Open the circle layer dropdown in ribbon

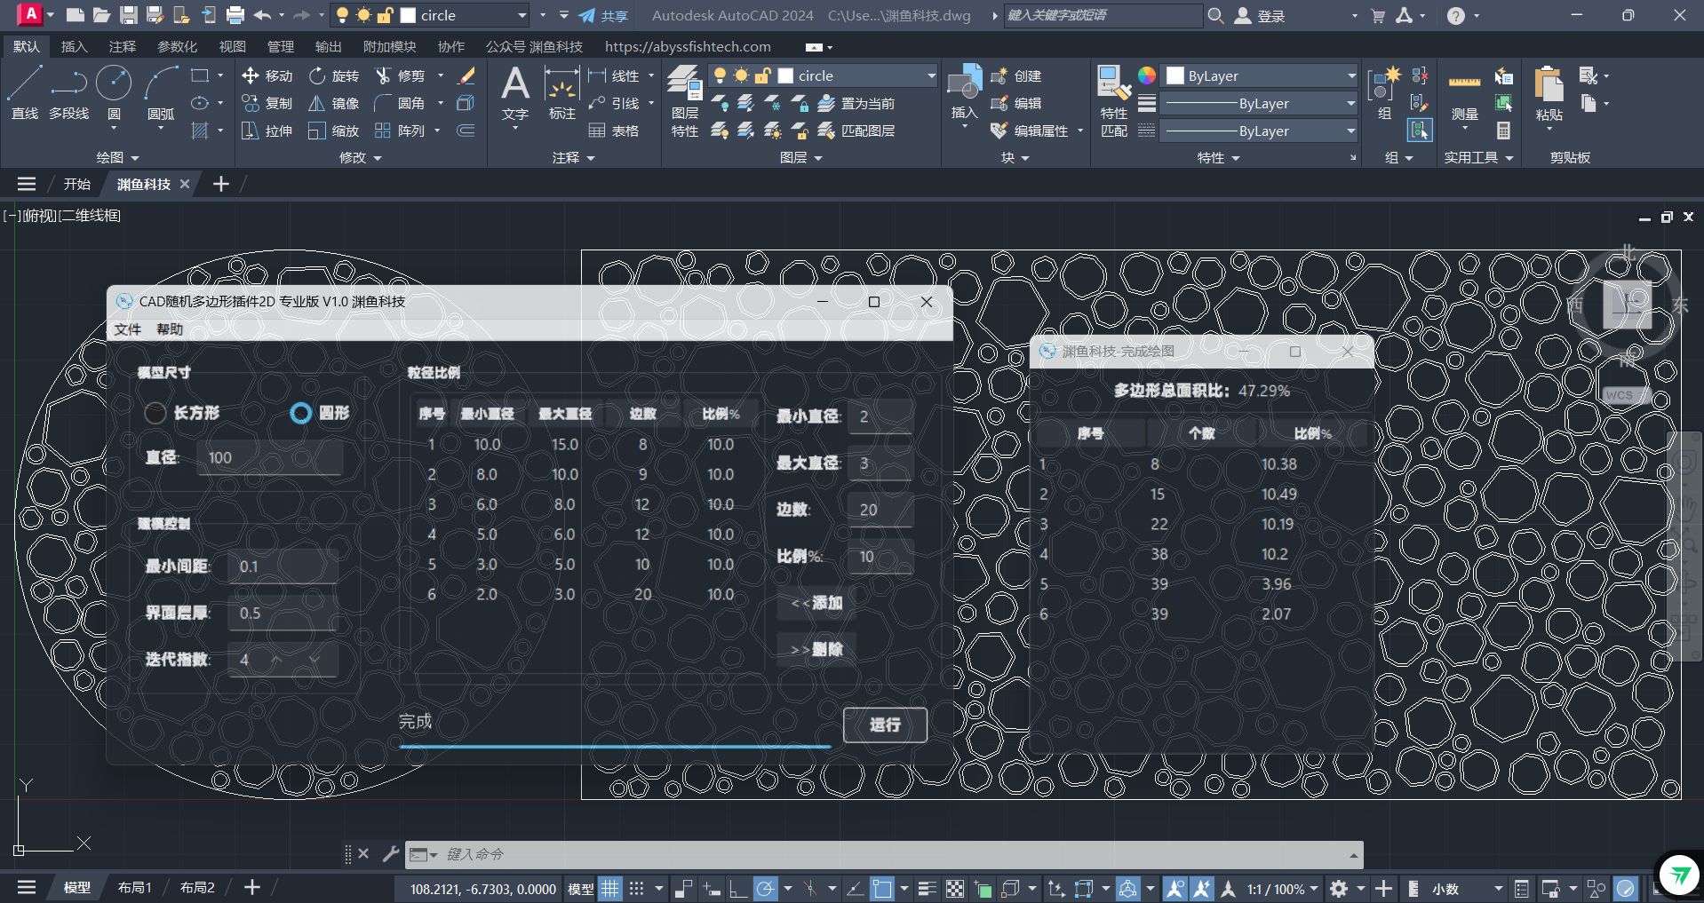click(930, 76)
